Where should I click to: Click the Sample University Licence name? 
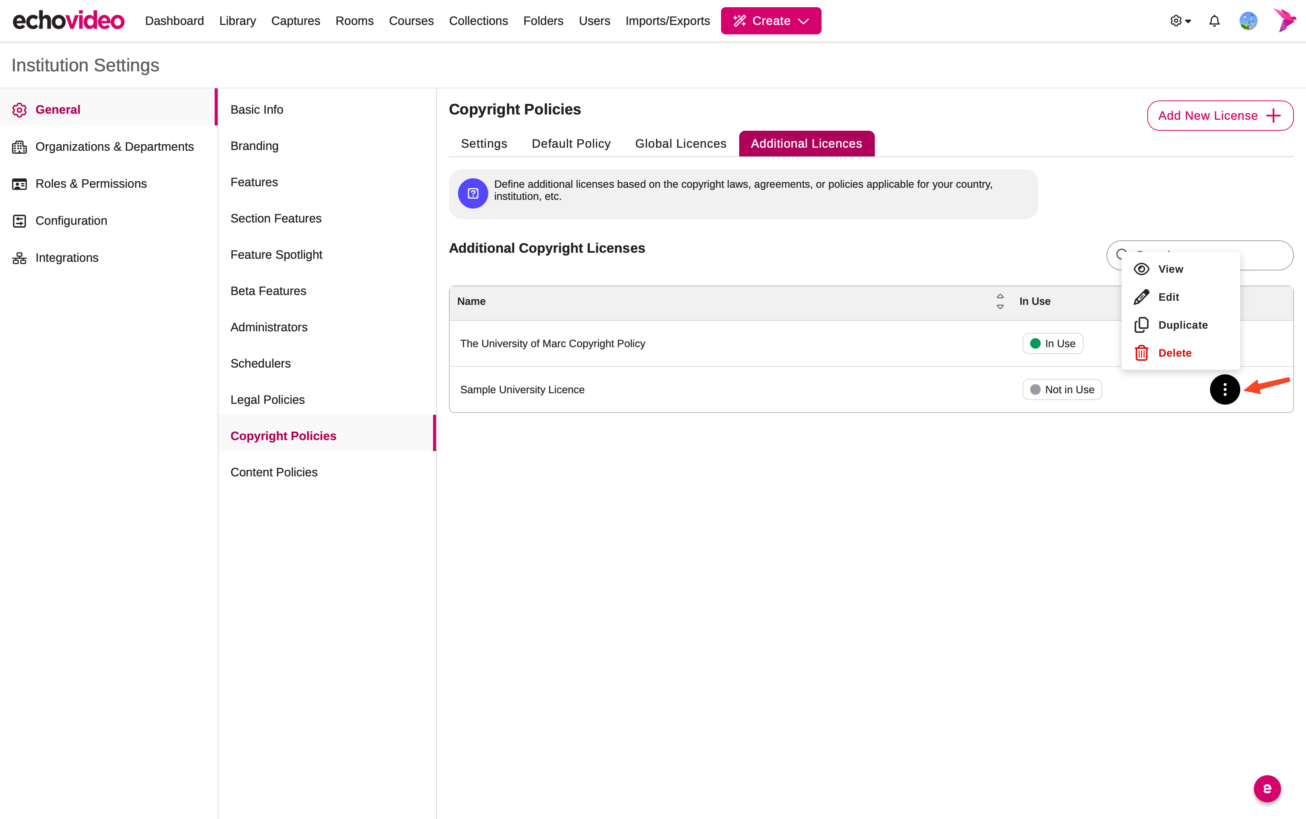(522, 390)
